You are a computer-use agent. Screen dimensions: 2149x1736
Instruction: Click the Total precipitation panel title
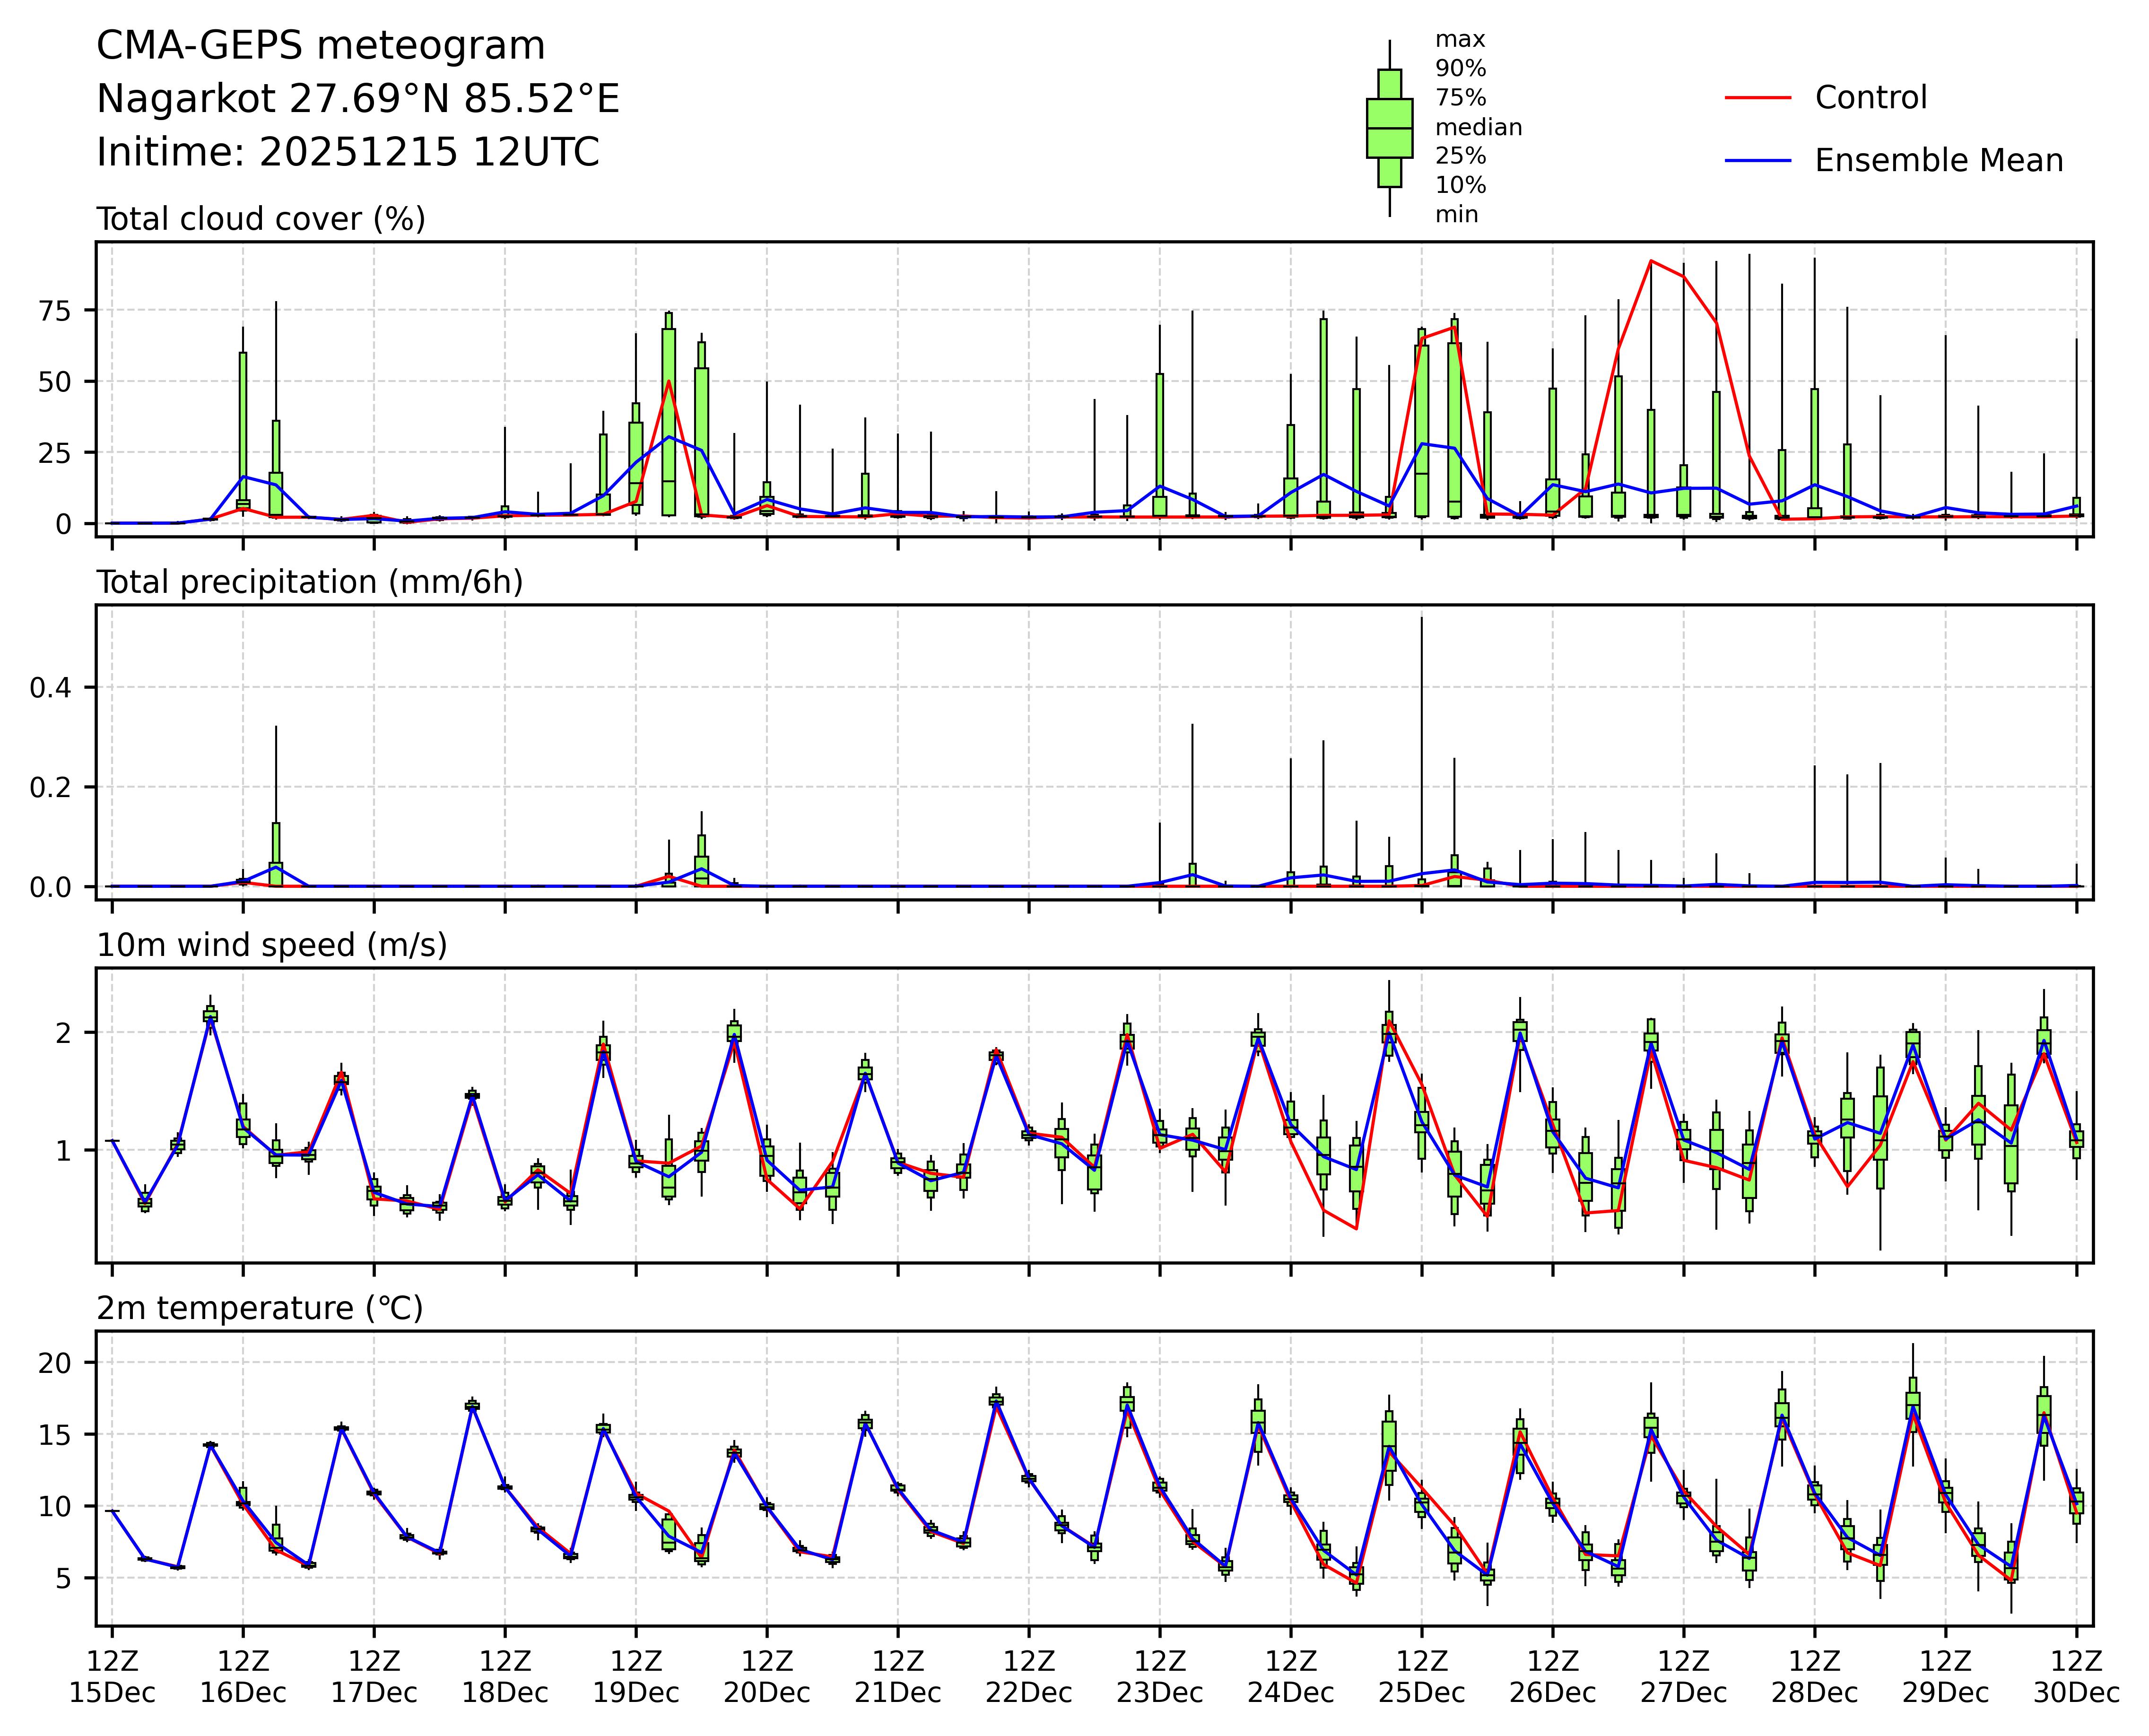[309, 582]
